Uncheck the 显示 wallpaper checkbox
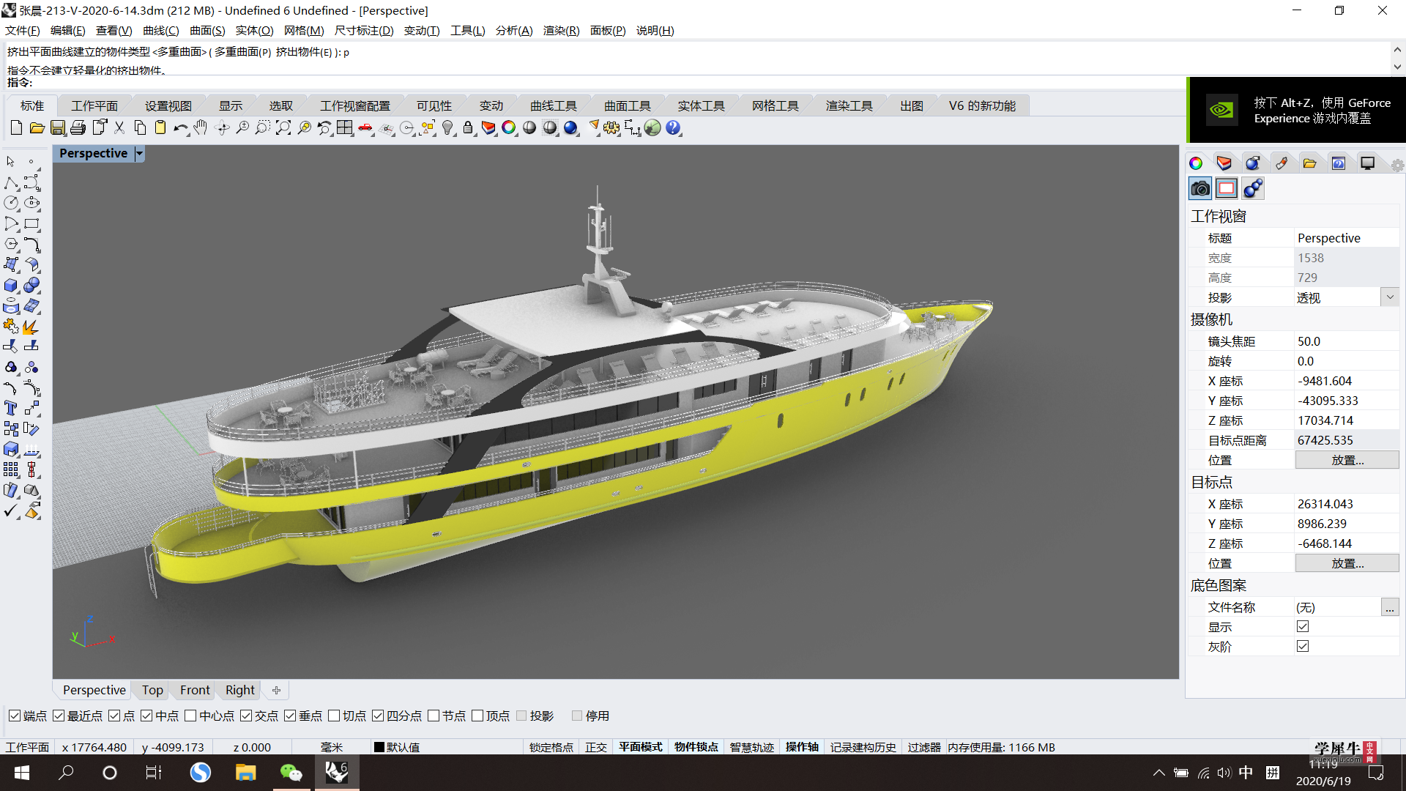1406x791 pixels. 1303,626
